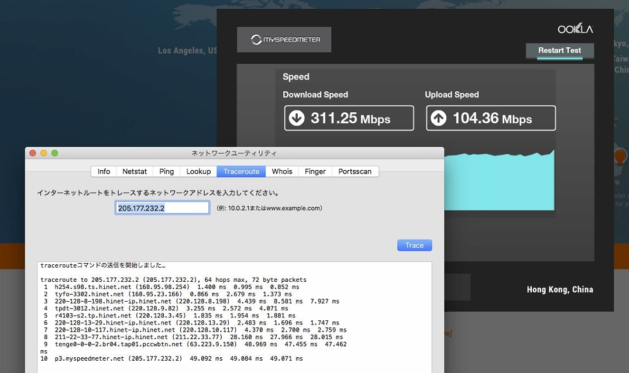The image size is (629, 373).
Task: Click hop 1 h254.s98.ts.hinet.net line
Action: (171, 287)
